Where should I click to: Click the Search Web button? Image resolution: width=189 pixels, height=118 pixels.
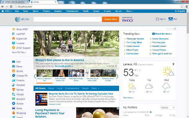pos(110,19)
